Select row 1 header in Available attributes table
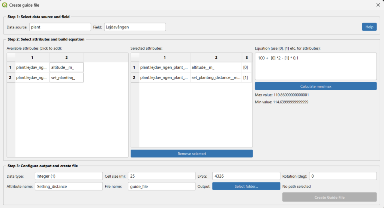 pos(11,67)
